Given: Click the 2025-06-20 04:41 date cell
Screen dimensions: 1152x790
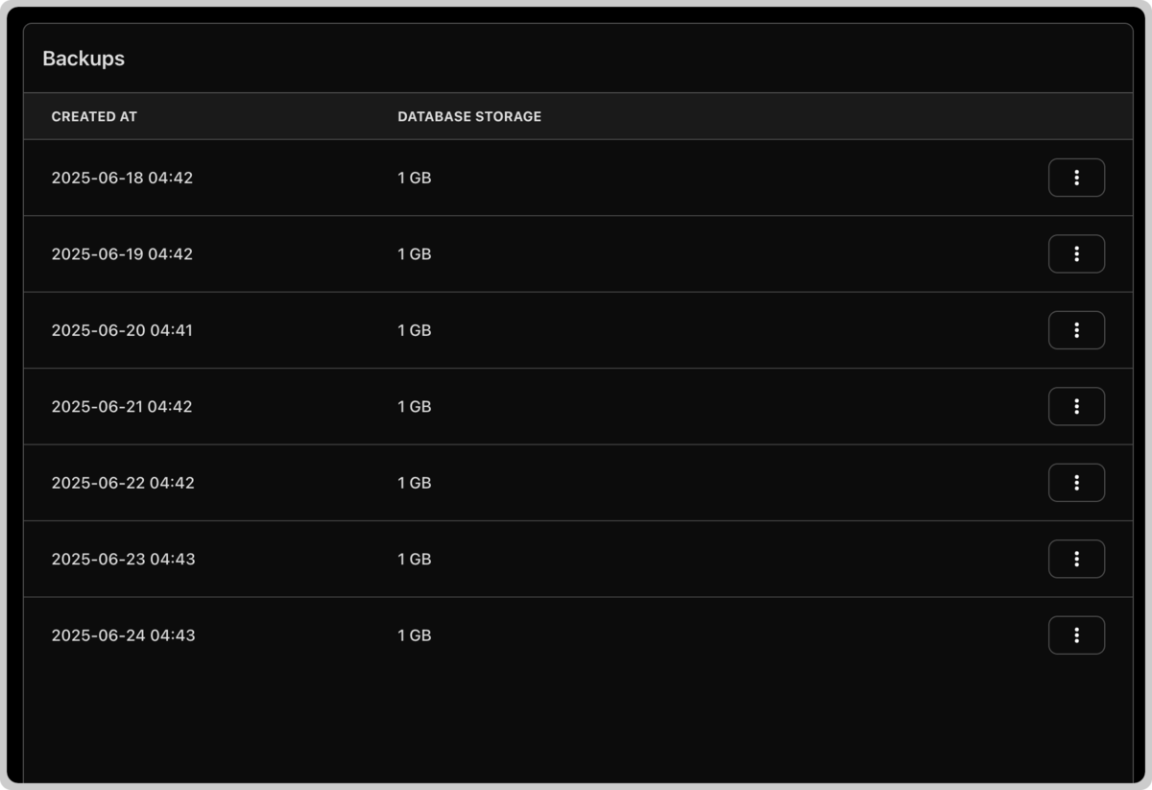Looking at the screenshot, I should tap(122, 330).
